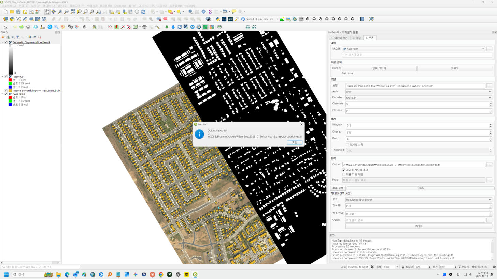The height and width of the screenshot is (279, 497).
Task: Click the 범위 그리기 button
Action: 379,68
